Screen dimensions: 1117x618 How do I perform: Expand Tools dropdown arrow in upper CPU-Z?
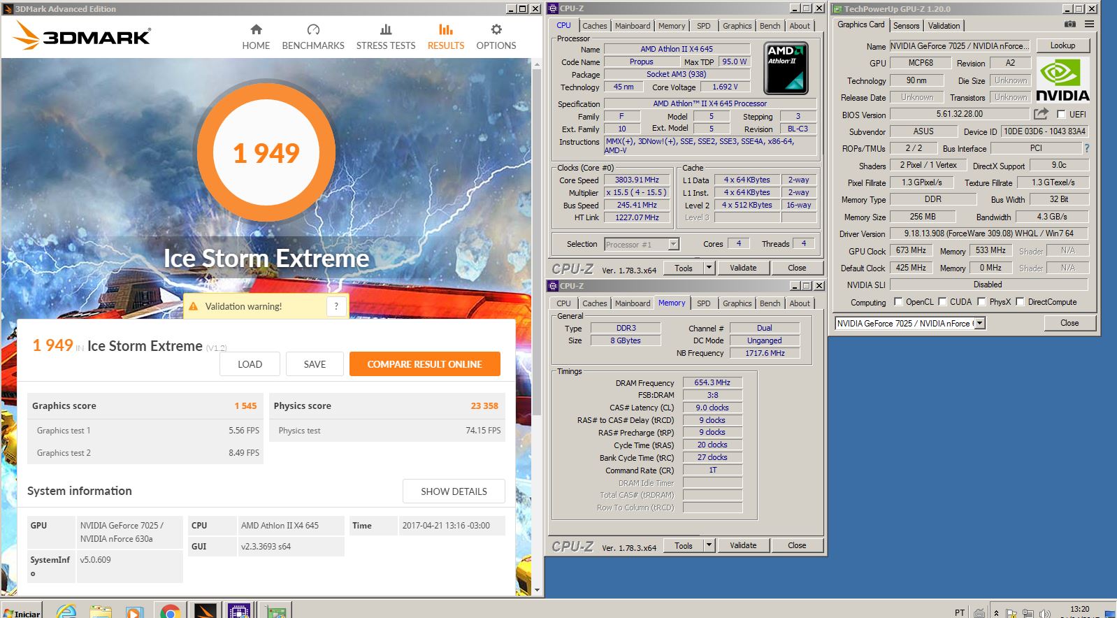point(709,268)
